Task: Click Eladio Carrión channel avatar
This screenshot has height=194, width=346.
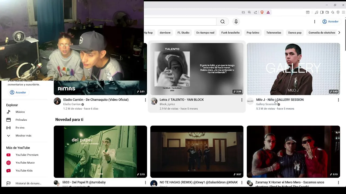Action: [57, 101]
